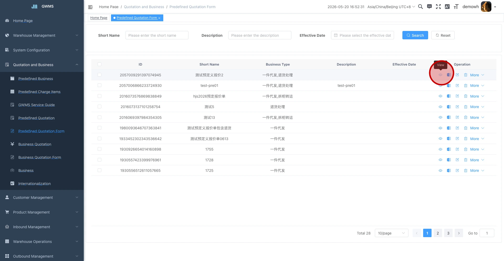504x261 pixels.
Task: Check the test-pre01 row checkbox
Action: coord(99,85)
